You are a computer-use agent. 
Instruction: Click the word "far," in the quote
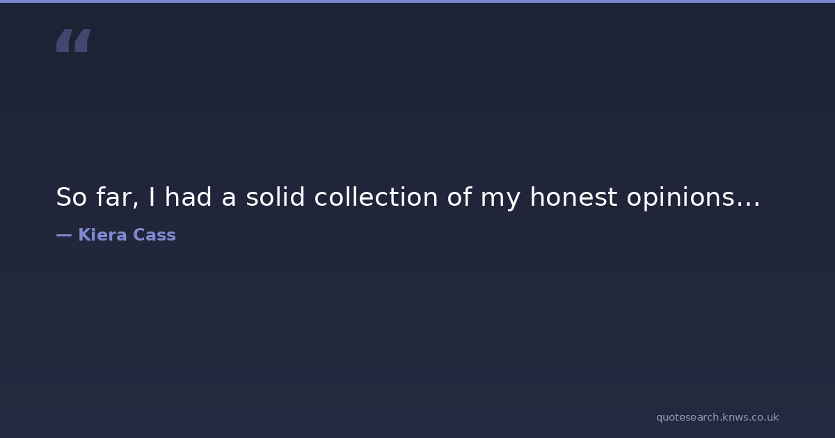point(117,197)
